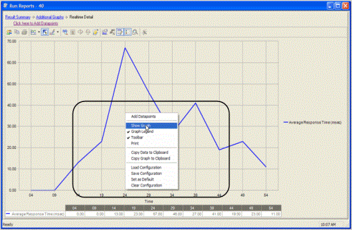Toggle the Graph Legend checked option

pyautogui.click(x=142, y=132)
